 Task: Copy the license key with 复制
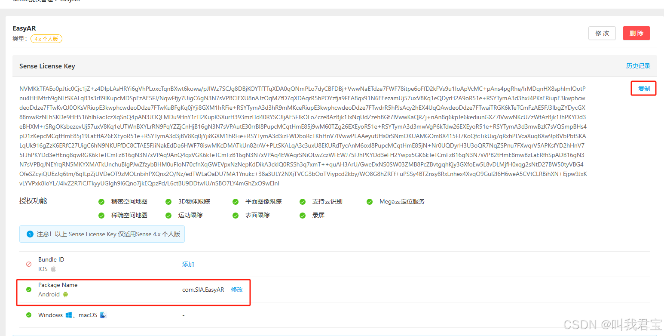tap(644, 89)
